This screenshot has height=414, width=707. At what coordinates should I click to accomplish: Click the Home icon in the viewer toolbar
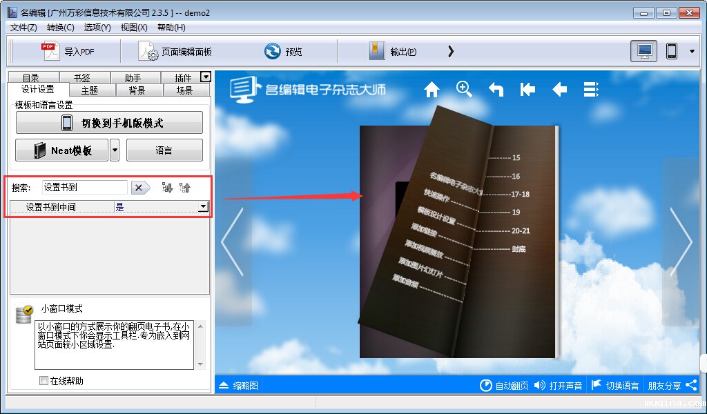(x=432, y=90)
